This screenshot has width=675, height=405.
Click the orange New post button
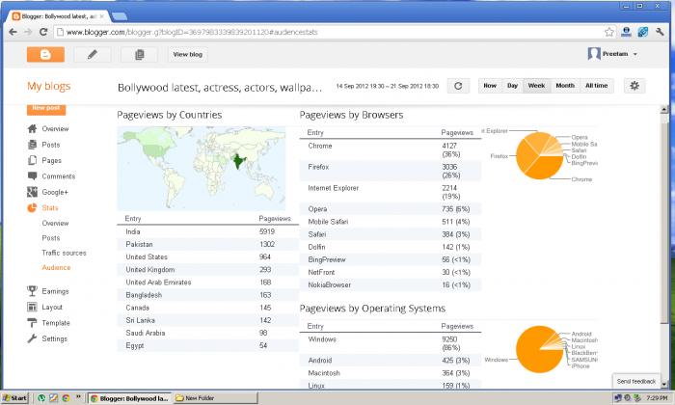pos(46,108)
